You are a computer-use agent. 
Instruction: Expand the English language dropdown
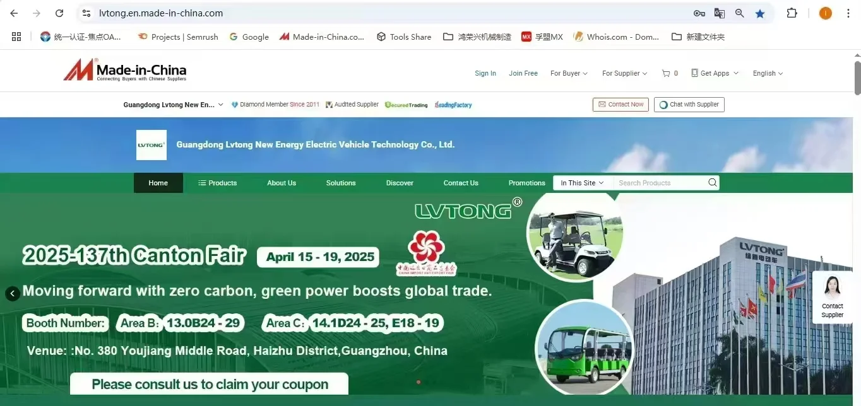[x=768, y=73]
